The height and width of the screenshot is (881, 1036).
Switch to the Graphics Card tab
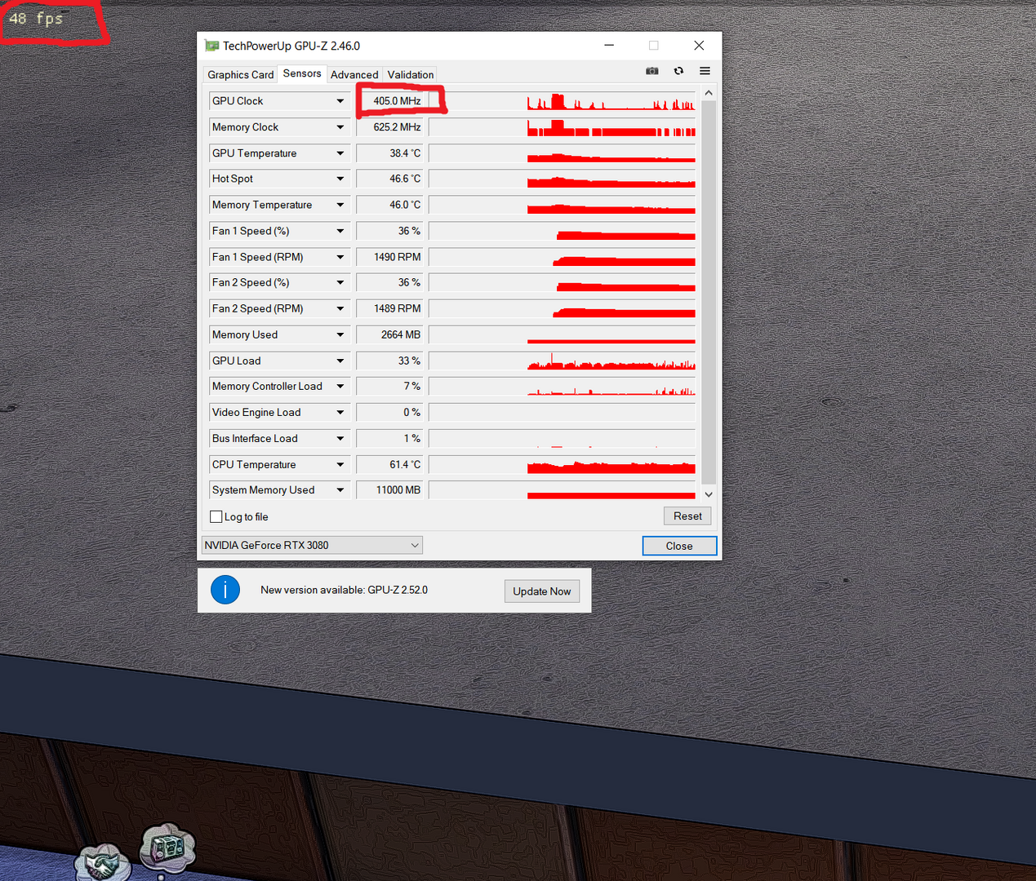[241, 74]
